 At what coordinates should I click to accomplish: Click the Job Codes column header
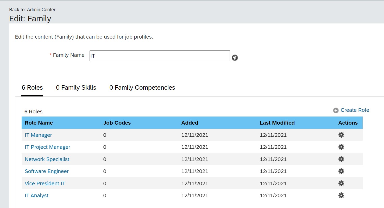(x=117, y=123)
